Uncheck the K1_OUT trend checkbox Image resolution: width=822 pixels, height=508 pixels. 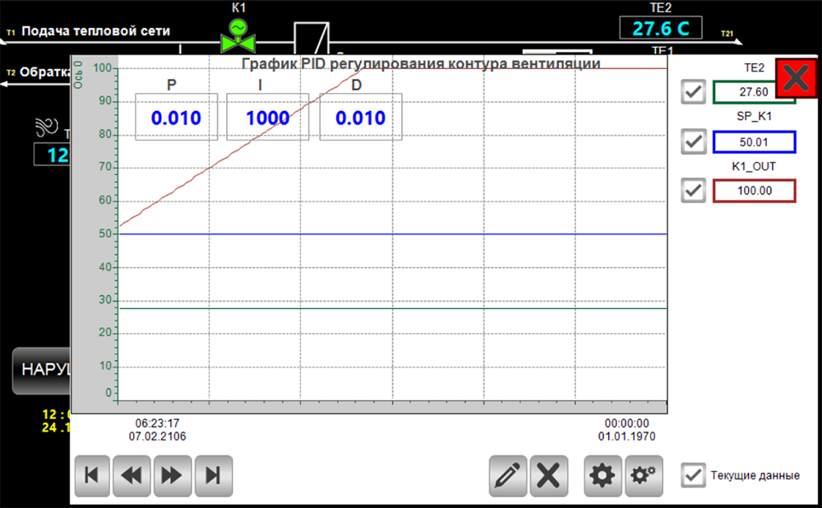[695, 191]
